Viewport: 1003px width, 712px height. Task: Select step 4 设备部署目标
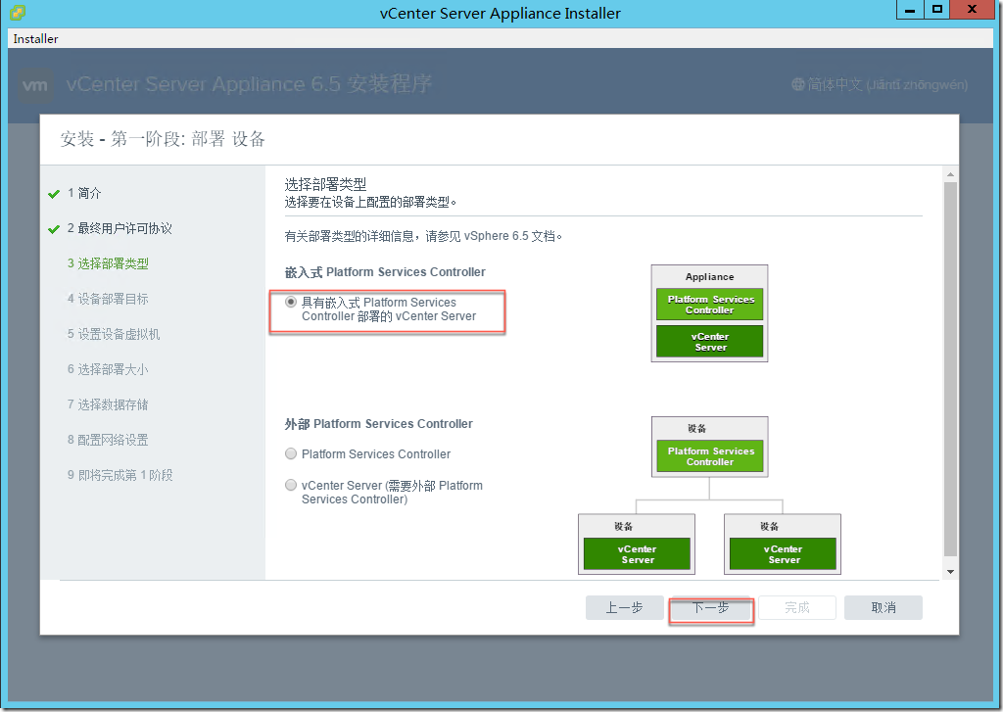click(x=108, y=299)
